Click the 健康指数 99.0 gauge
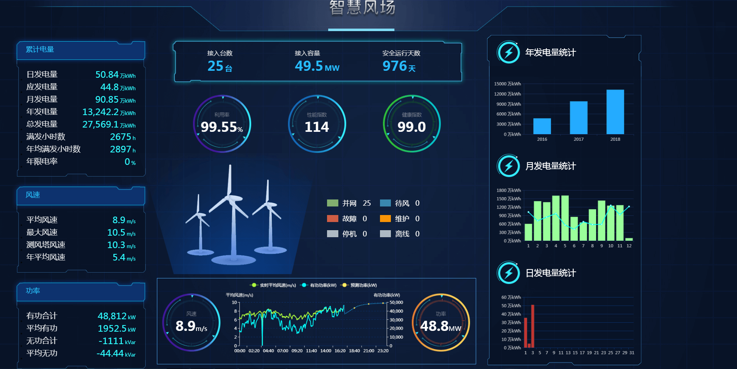This screenshot has height=369, width=737. (x=412, y=124)
